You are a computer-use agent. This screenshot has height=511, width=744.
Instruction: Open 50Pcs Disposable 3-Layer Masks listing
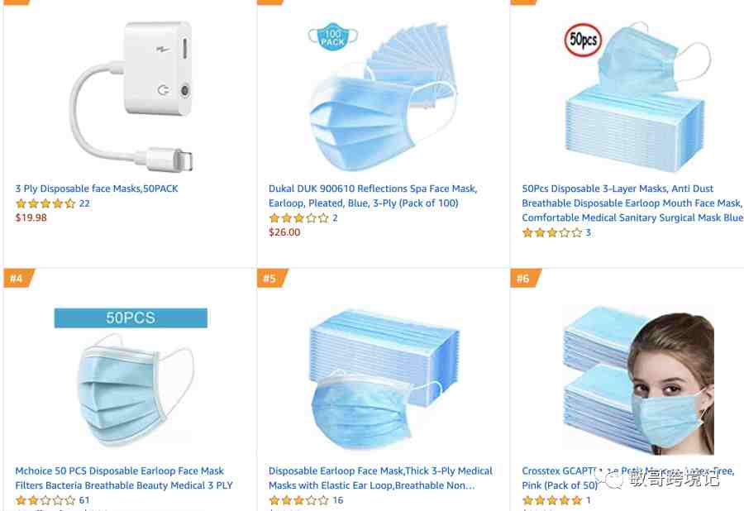pos(632,203)
